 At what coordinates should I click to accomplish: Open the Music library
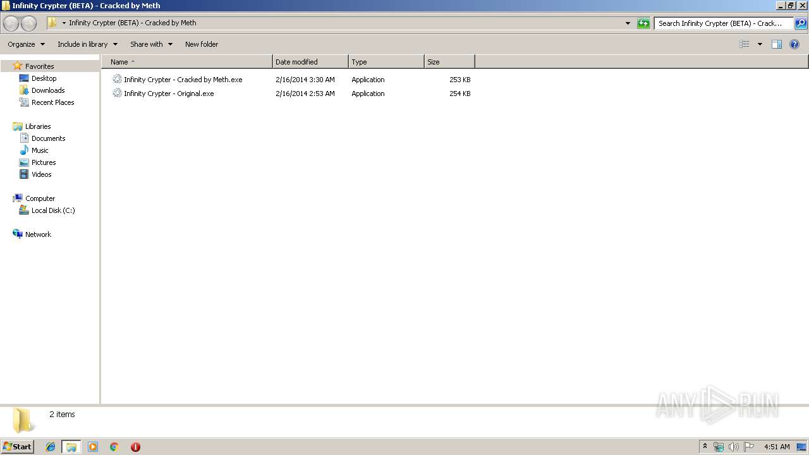coord(40,150)
